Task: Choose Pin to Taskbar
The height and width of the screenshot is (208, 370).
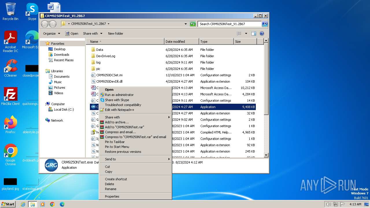Action: tap(135, 142)
